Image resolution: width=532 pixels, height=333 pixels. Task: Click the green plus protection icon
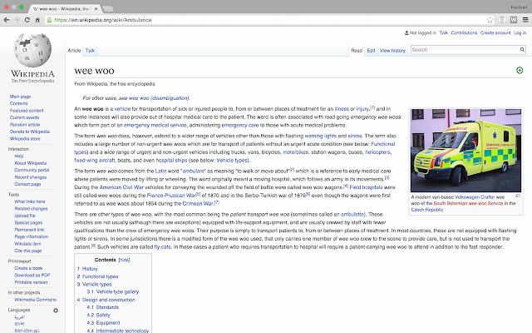520,71
